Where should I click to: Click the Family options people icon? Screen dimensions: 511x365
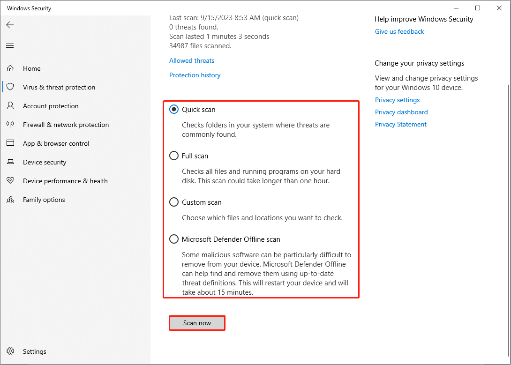pos(10,199)
